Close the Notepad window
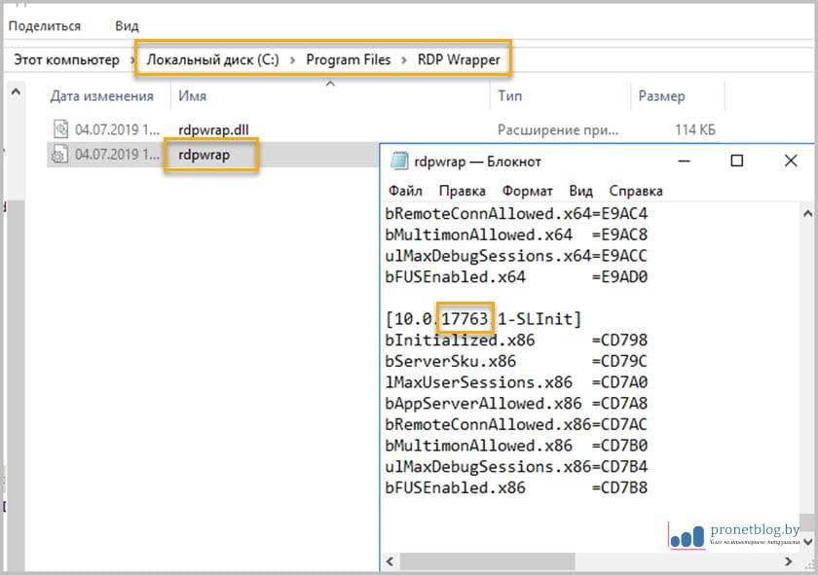The height and width of the screenshot is (575, 818). 791,161
